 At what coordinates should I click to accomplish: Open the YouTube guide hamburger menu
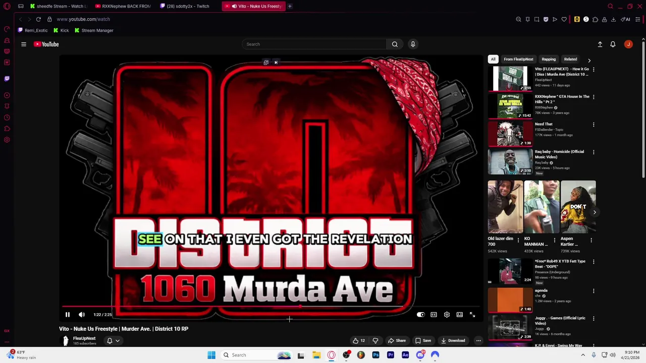24,44
